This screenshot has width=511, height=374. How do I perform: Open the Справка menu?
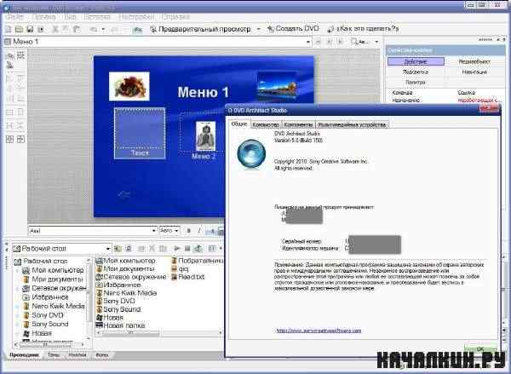coord(175,17)
